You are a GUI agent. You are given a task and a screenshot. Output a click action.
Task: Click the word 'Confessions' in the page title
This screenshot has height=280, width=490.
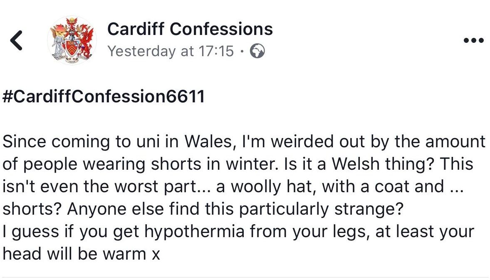pyautogui.click(x=221, y=29)
